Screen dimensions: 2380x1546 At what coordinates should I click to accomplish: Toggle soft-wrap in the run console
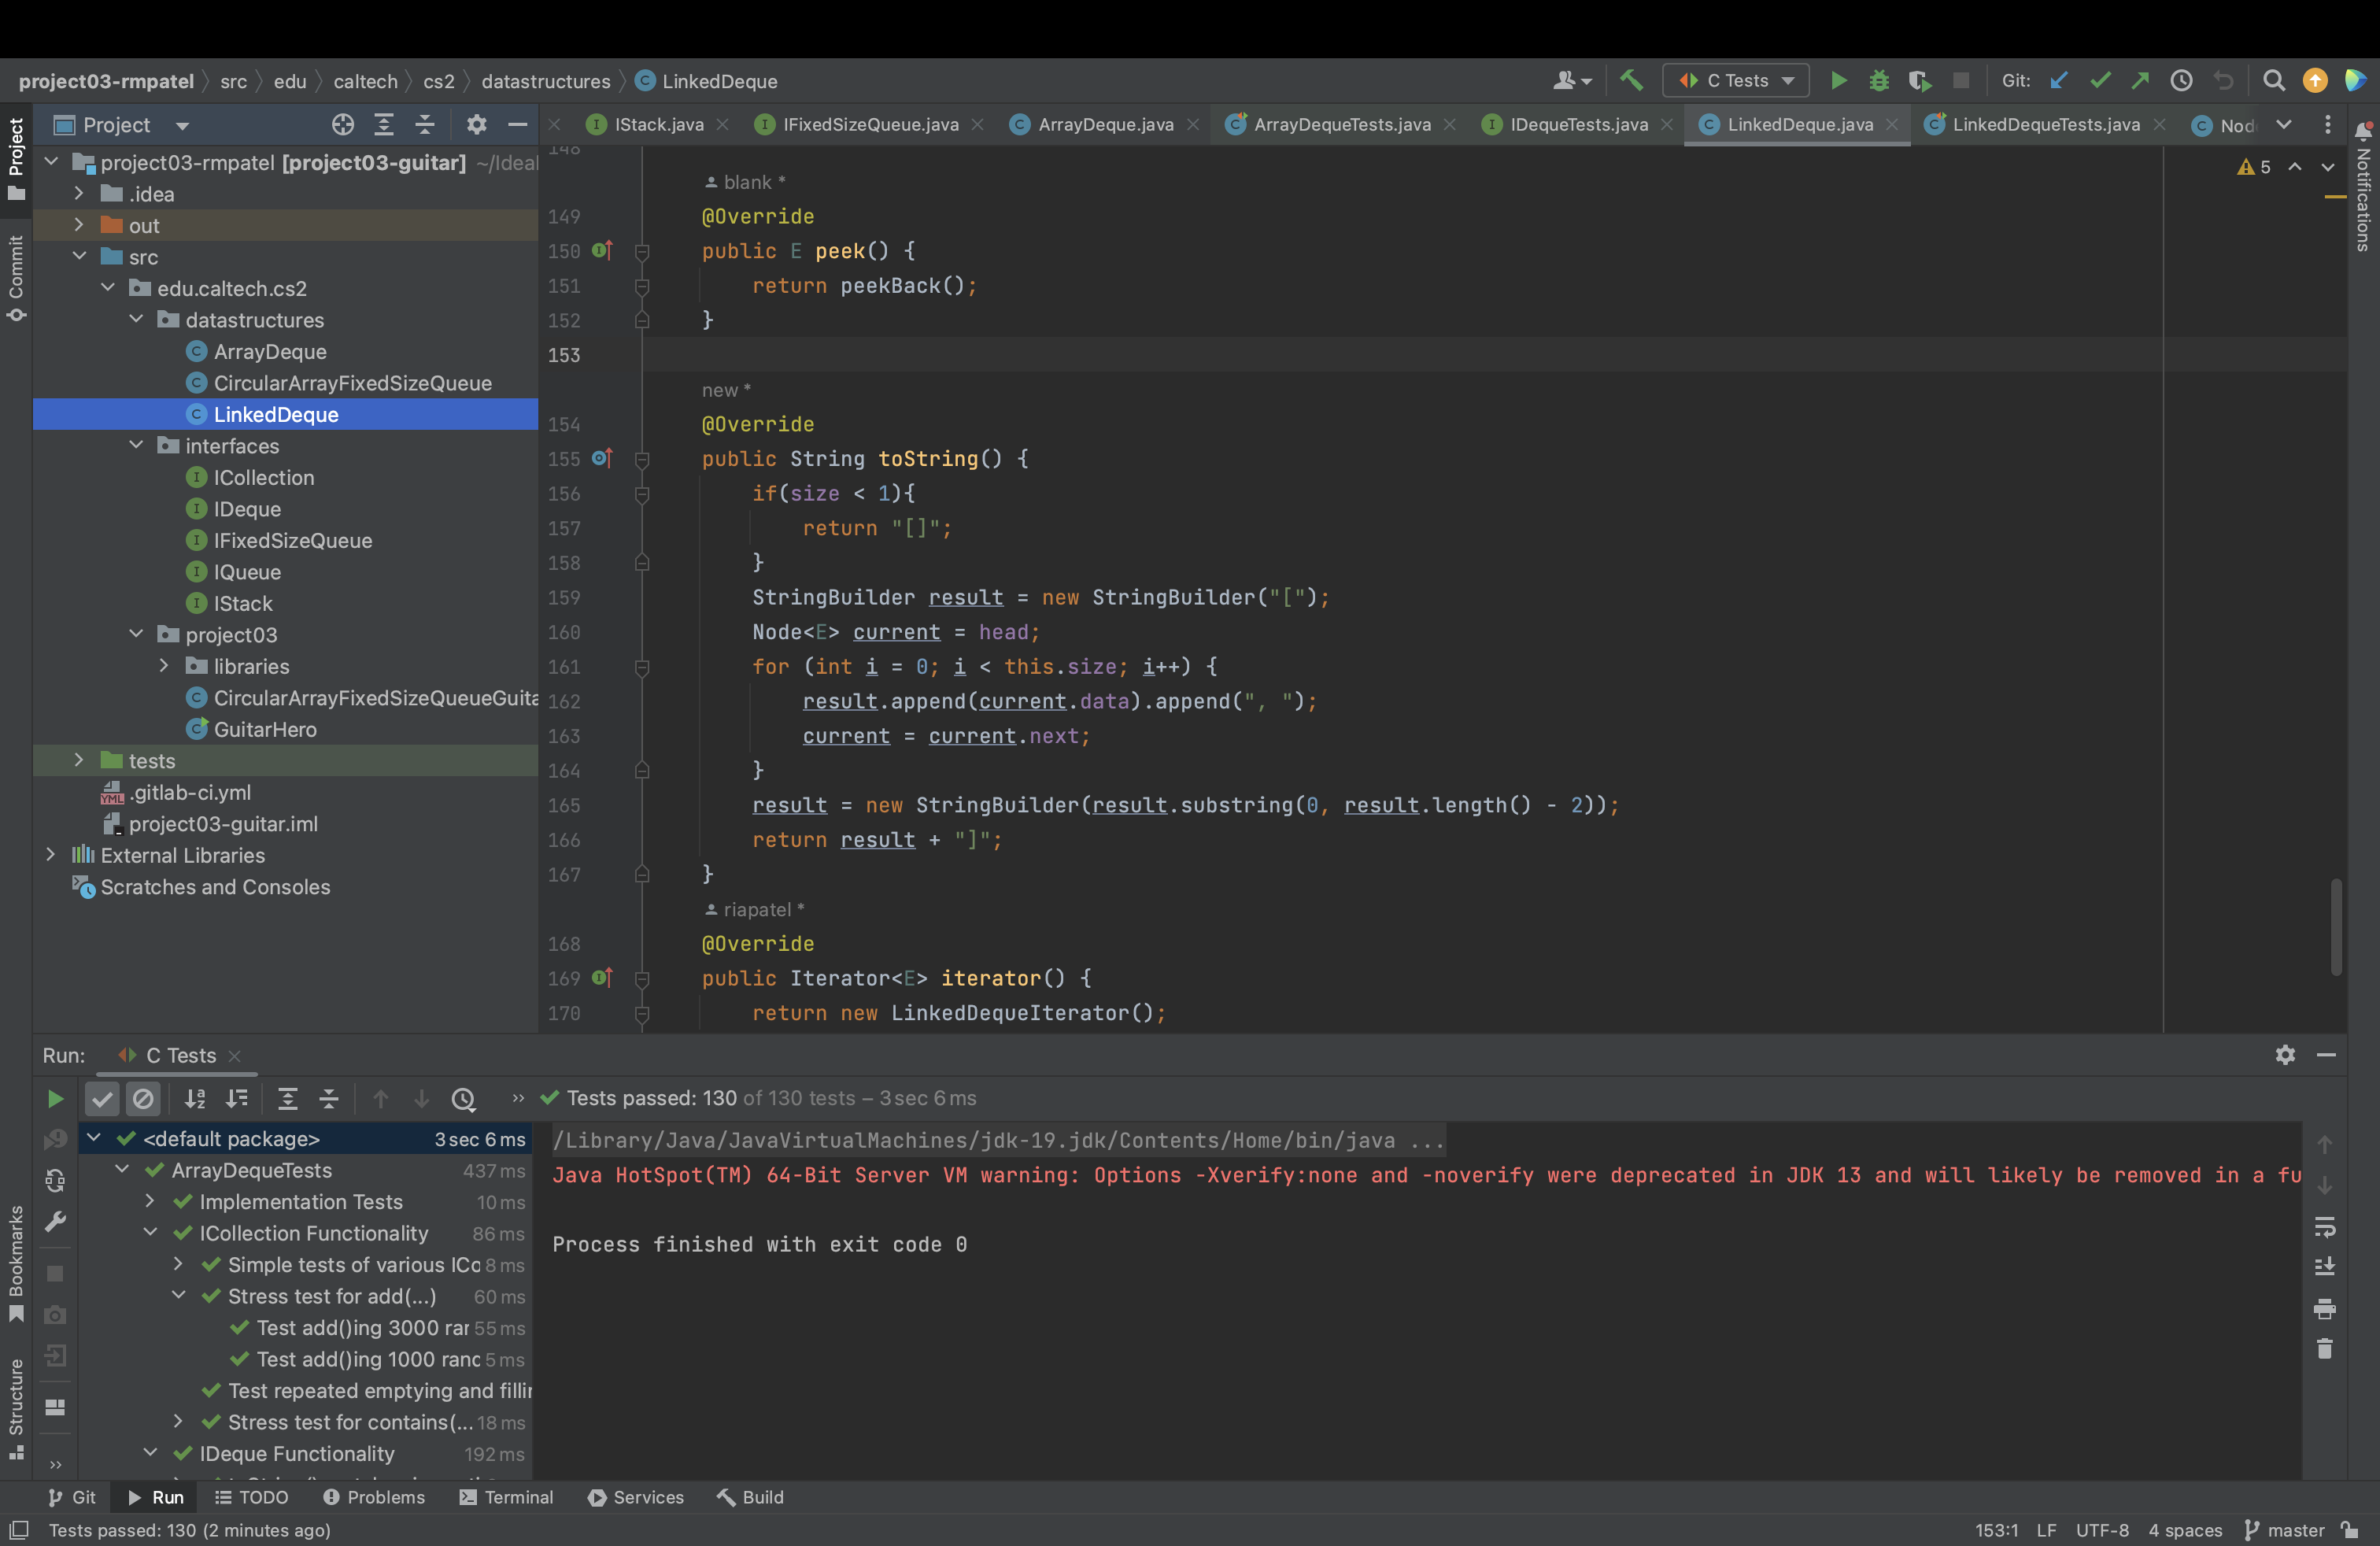pyautogui.click(x=2324, y=1226)
